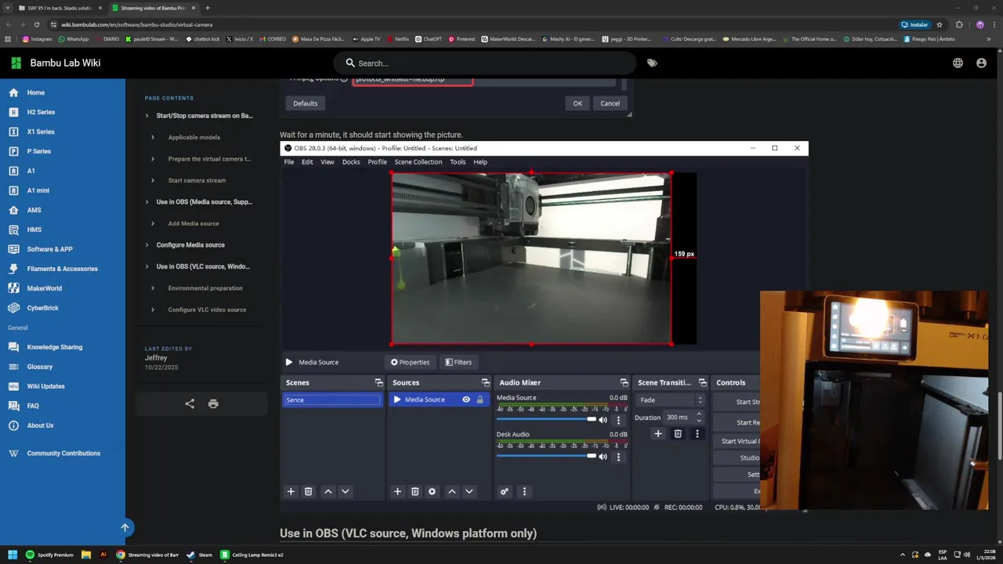Expand Use in OBS (Media source) contents entry
The width and height of the screenshot is (1003, 564).
click(147, 202)
